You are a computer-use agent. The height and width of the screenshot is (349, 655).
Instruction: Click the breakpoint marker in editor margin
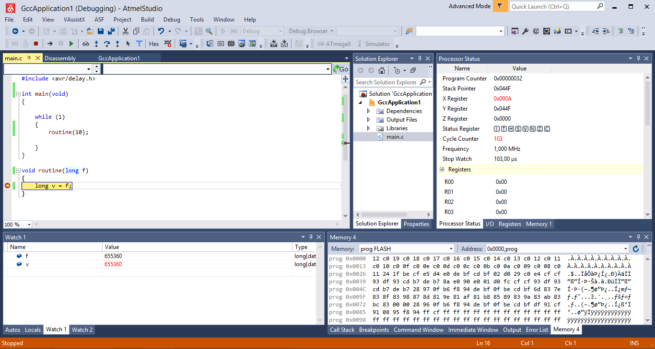(7, 186)
